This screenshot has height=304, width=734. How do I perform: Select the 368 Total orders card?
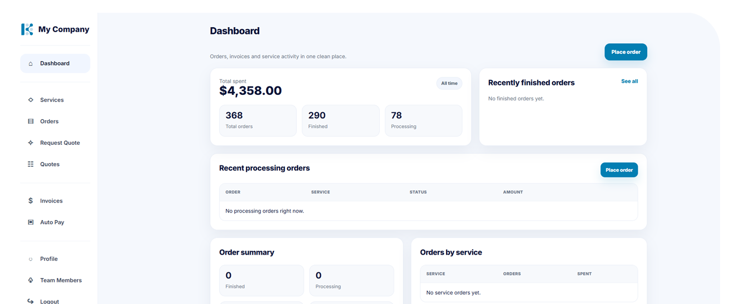point(258,120)
